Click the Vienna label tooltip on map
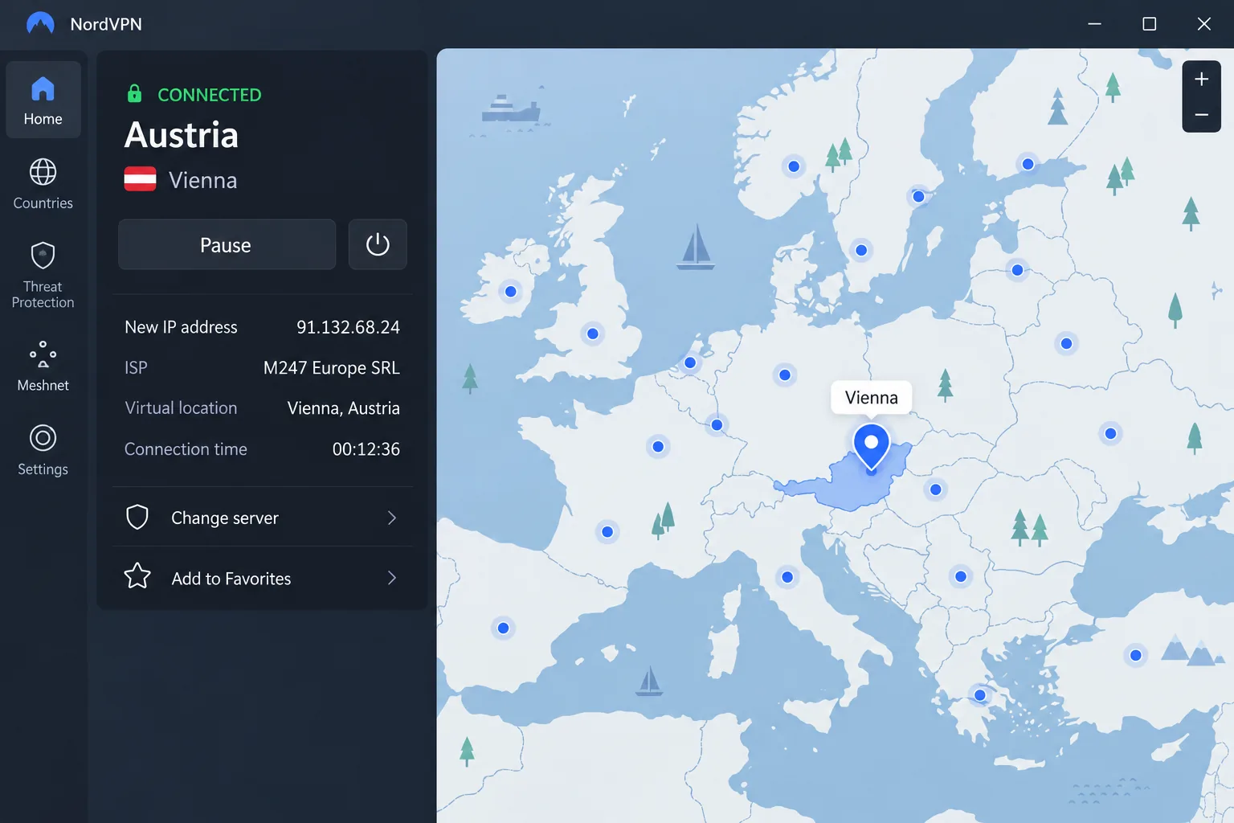 [871, 397]
